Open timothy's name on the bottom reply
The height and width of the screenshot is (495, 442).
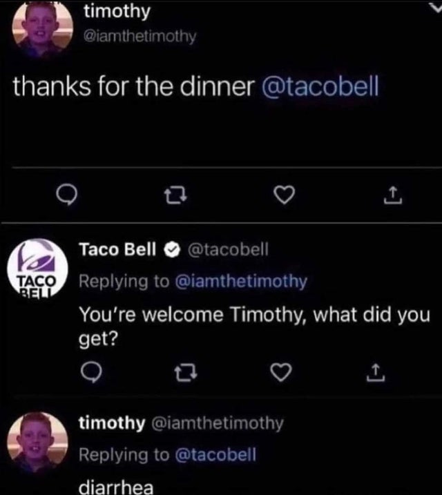click(x=112, y=423)
